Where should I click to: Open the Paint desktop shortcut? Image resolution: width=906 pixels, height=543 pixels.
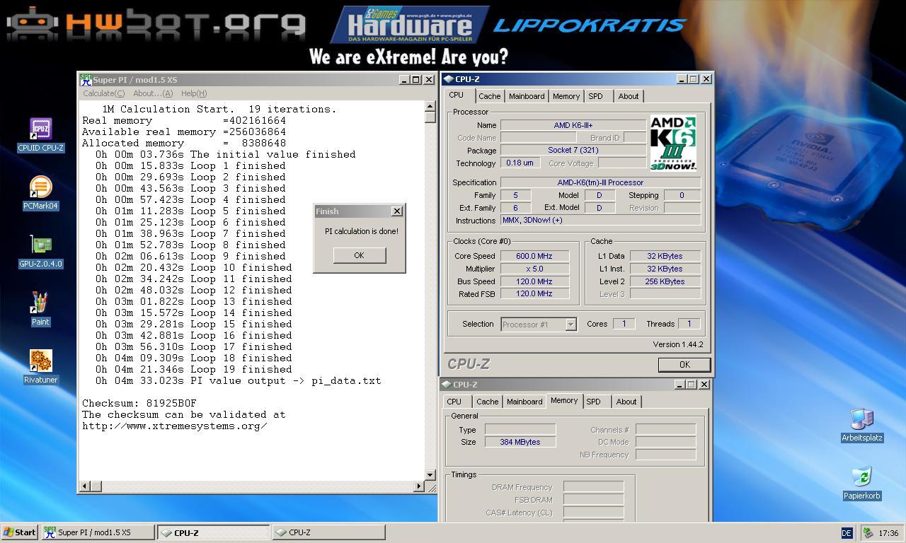(40, 309)
